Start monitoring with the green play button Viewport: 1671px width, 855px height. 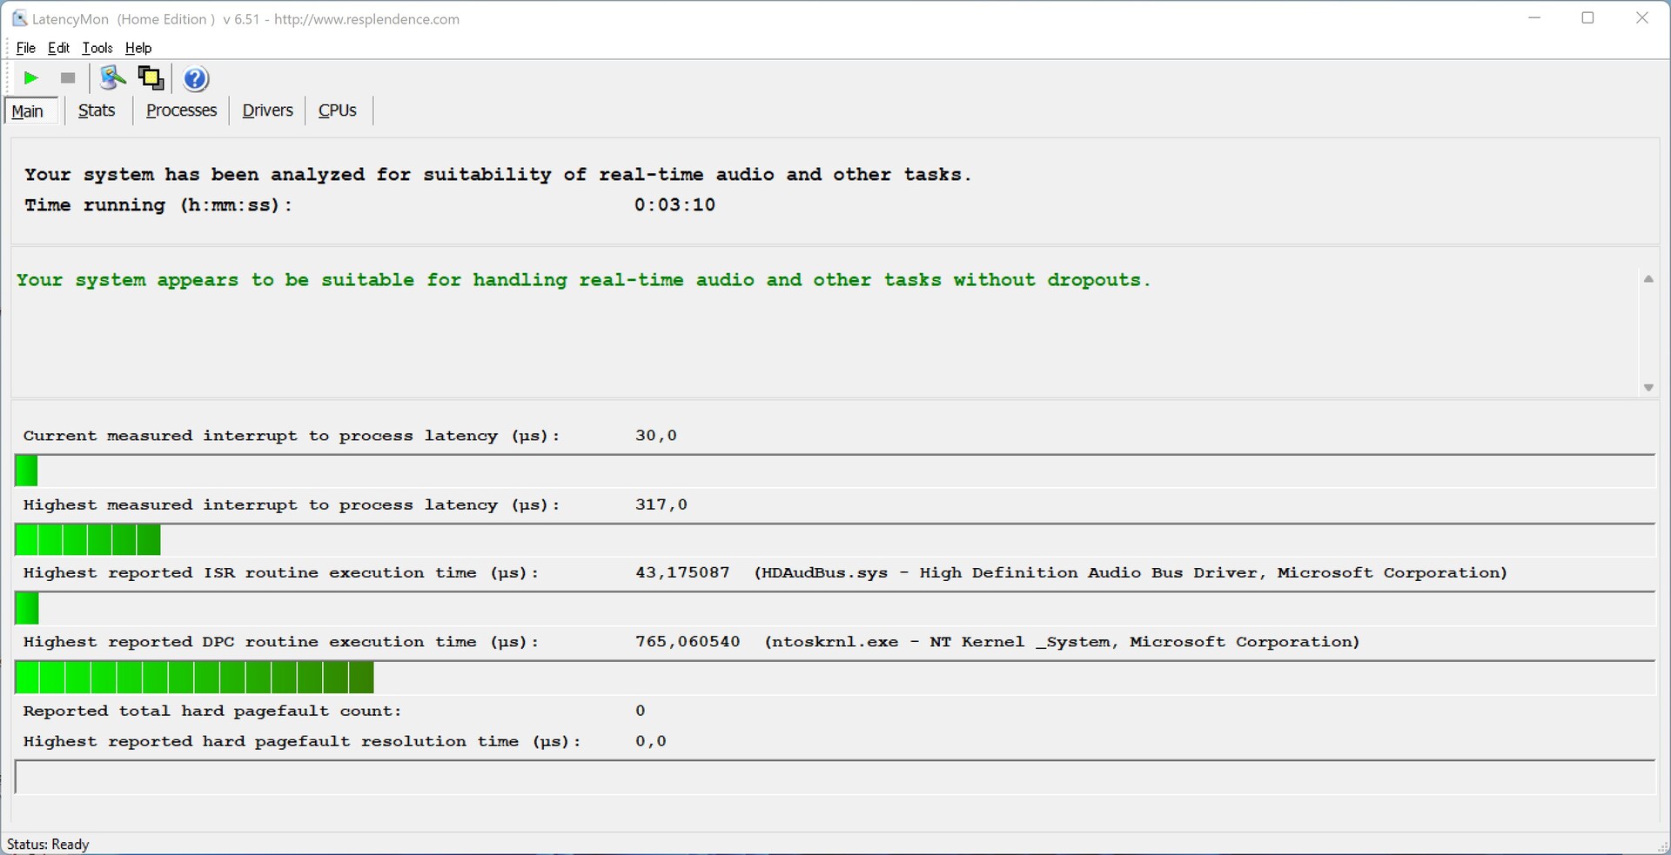30,78
